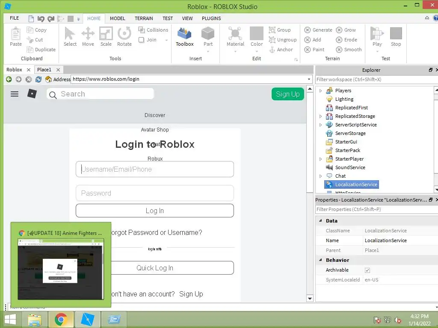This screenshot has height=328, width=438.
Task: Click the Sign Up link at bottom
Action: 191,294
